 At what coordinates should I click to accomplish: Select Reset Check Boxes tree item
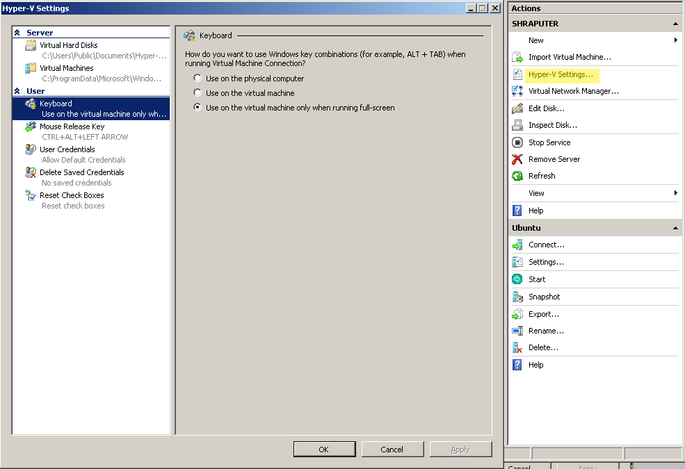[x=91, y=200]
